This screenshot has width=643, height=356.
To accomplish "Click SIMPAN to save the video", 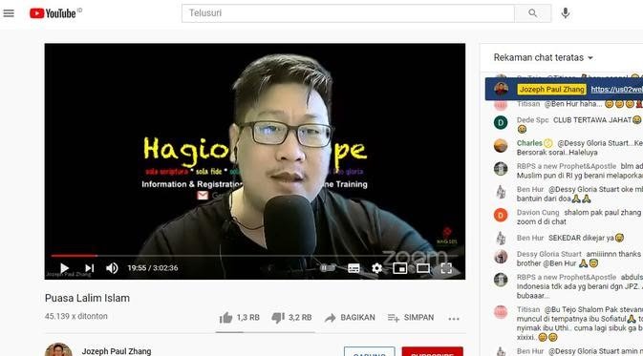I will [411, 318].
